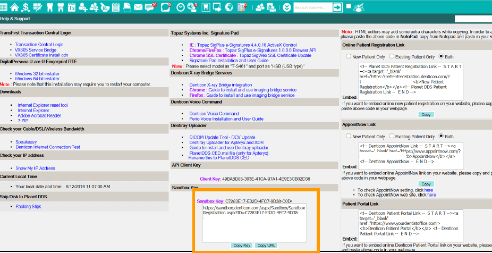Viewport: 492px width, 253px height.
Task: Open the dollar-sign transactions icon
Action: pos(26,6)
